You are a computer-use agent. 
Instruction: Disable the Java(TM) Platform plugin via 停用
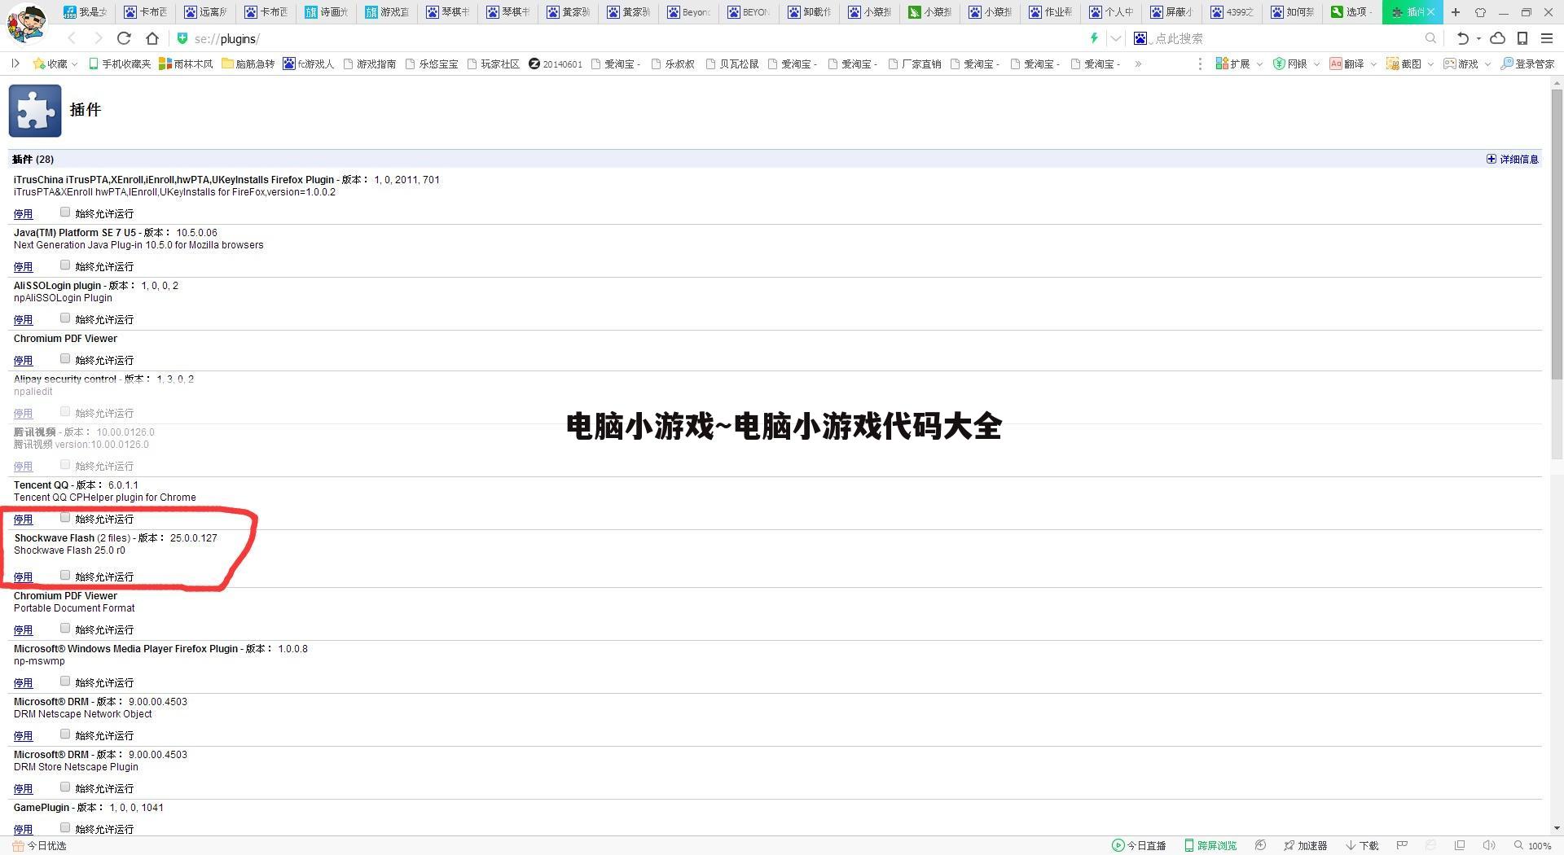(23, 267)
